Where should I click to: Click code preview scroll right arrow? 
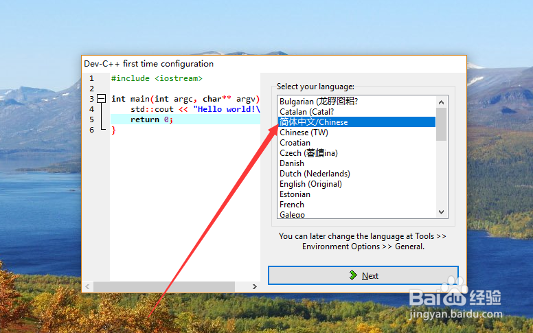255,286
